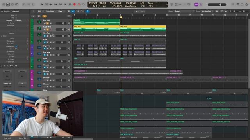Start playback with the Play button
Screen dimensions: 250x140
[65, 5]
